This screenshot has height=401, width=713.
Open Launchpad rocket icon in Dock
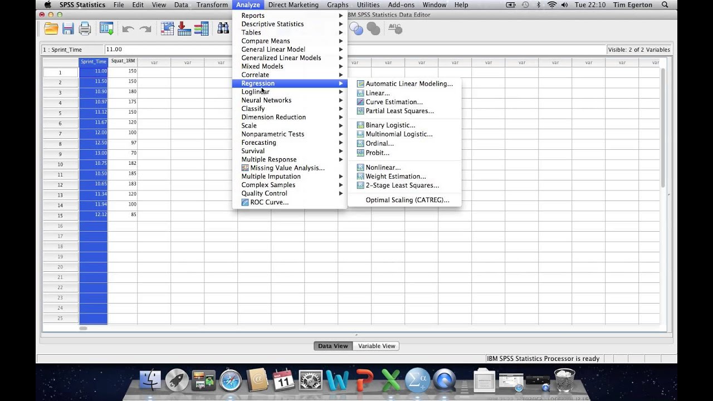177,380
